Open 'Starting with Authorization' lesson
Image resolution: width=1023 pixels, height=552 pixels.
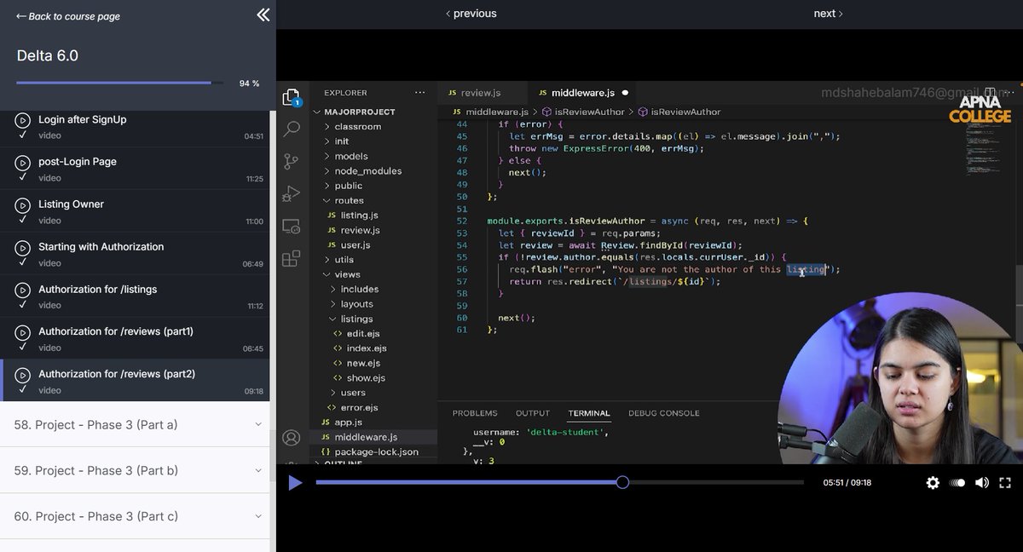point(135,254)
